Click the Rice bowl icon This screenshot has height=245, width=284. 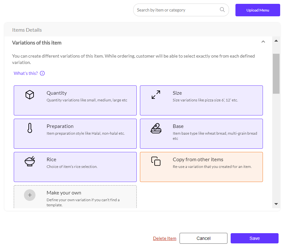30,161
